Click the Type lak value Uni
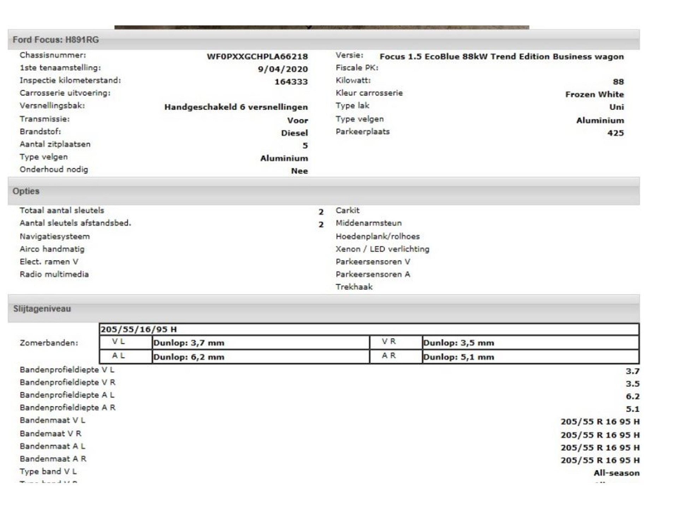Viewport: 678px width, 508px height. [617, 107]
